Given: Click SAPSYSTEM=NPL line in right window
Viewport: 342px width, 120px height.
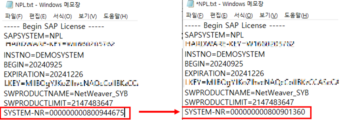Looking at the screenshot, I should (214, 35).
